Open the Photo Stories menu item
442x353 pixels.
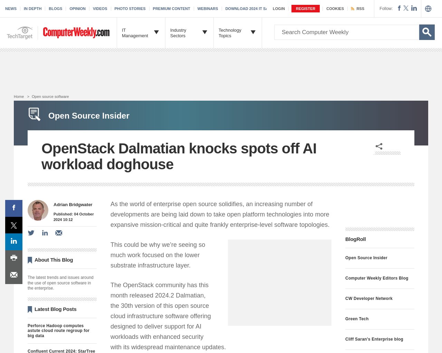click(130, 9)
